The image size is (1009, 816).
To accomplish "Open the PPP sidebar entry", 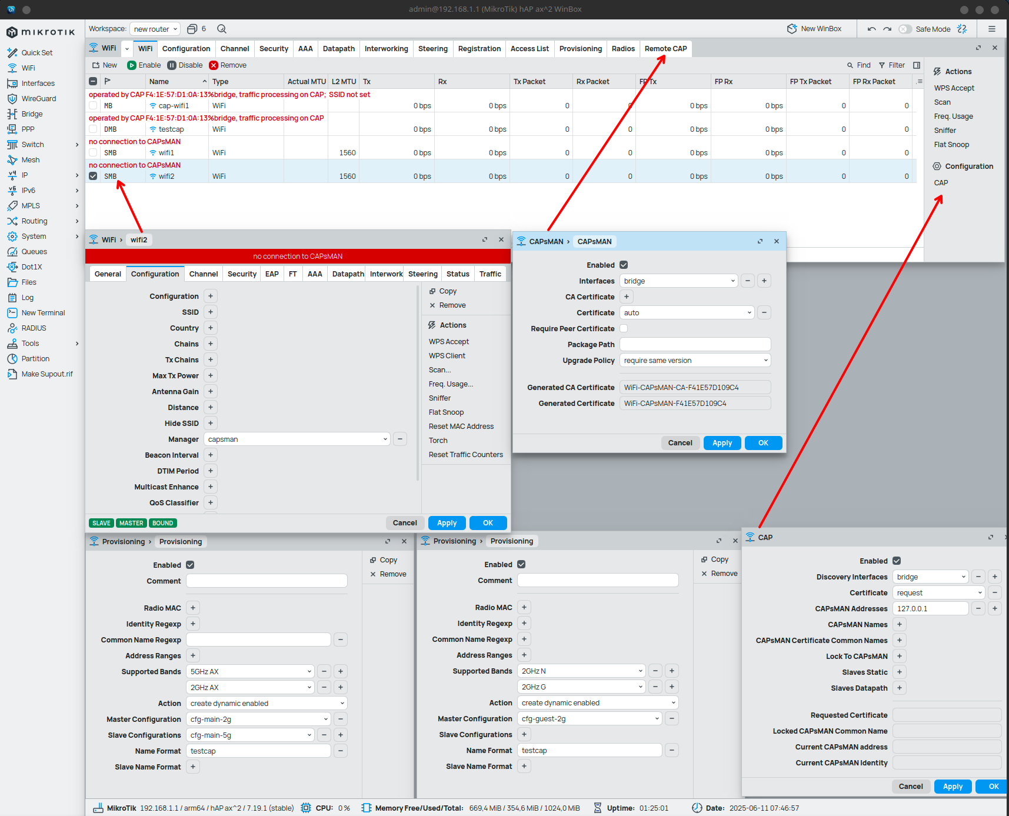I will [x=28, y=129].
